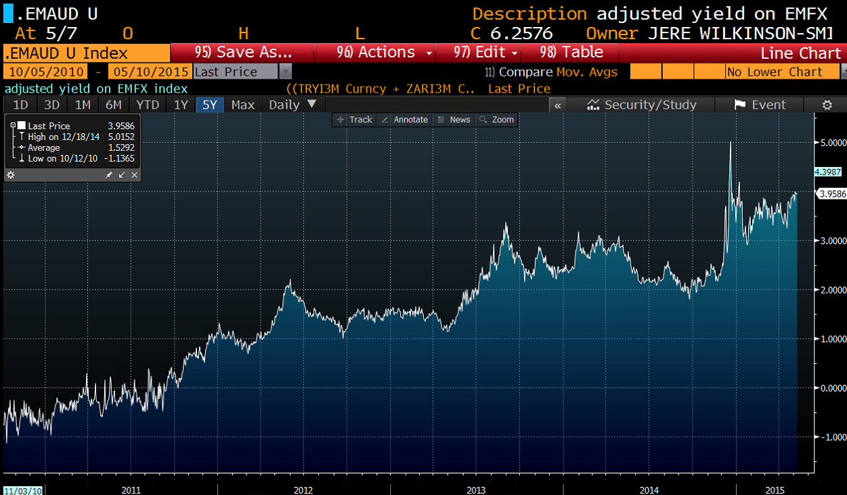Click the 3.9586 last price axis label
Viewport: 847px width, 495px height.
pyautogui.click(x=832, y=194)
